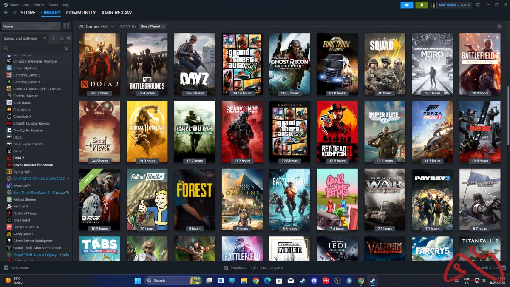Open the PUBG Battlegrounds cover
This screenshot has width=510, height=287.
click(147, 64)
